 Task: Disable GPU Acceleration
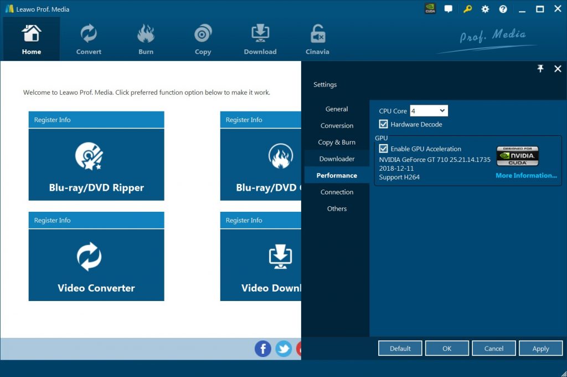tap(383, 149)
